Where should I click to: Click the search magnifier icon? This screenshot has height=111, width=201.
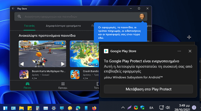tap(19, 17)
